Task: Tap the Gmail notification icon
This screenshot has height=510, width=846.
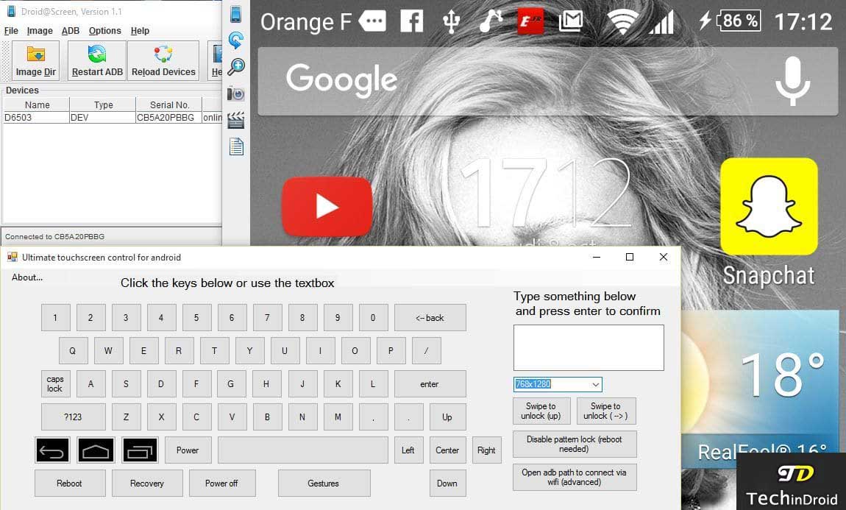Action: (570, 21)
